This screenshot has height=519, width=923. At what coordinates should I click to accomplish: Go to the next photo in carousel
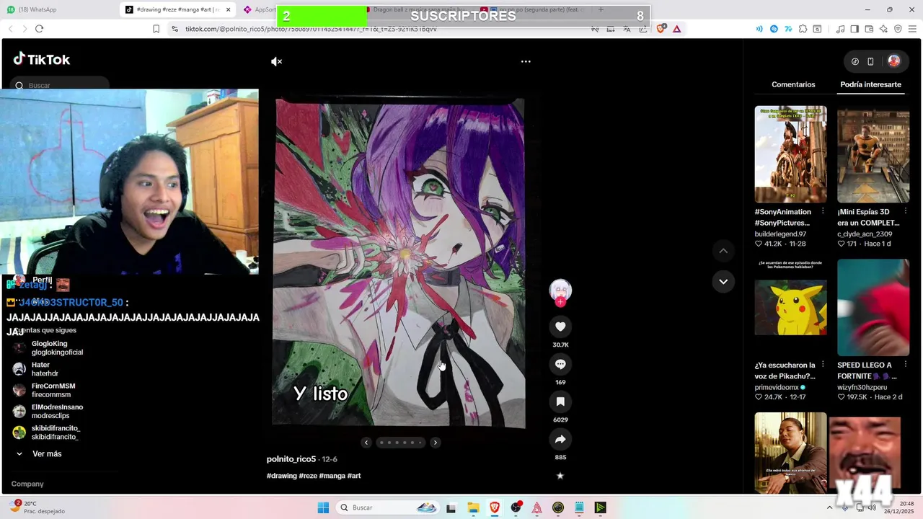pos(435,443)
